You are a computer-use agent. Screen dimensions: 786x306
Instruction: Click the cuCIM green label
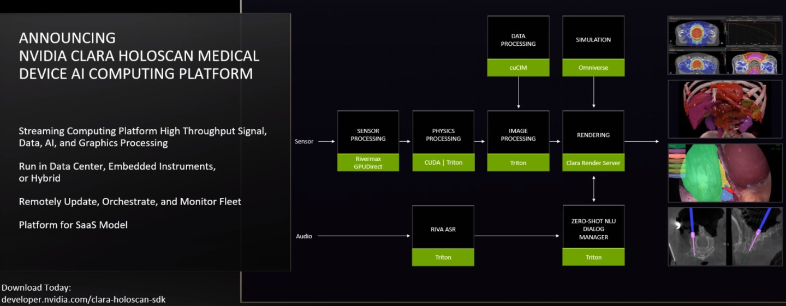click(x=519, y=68)
